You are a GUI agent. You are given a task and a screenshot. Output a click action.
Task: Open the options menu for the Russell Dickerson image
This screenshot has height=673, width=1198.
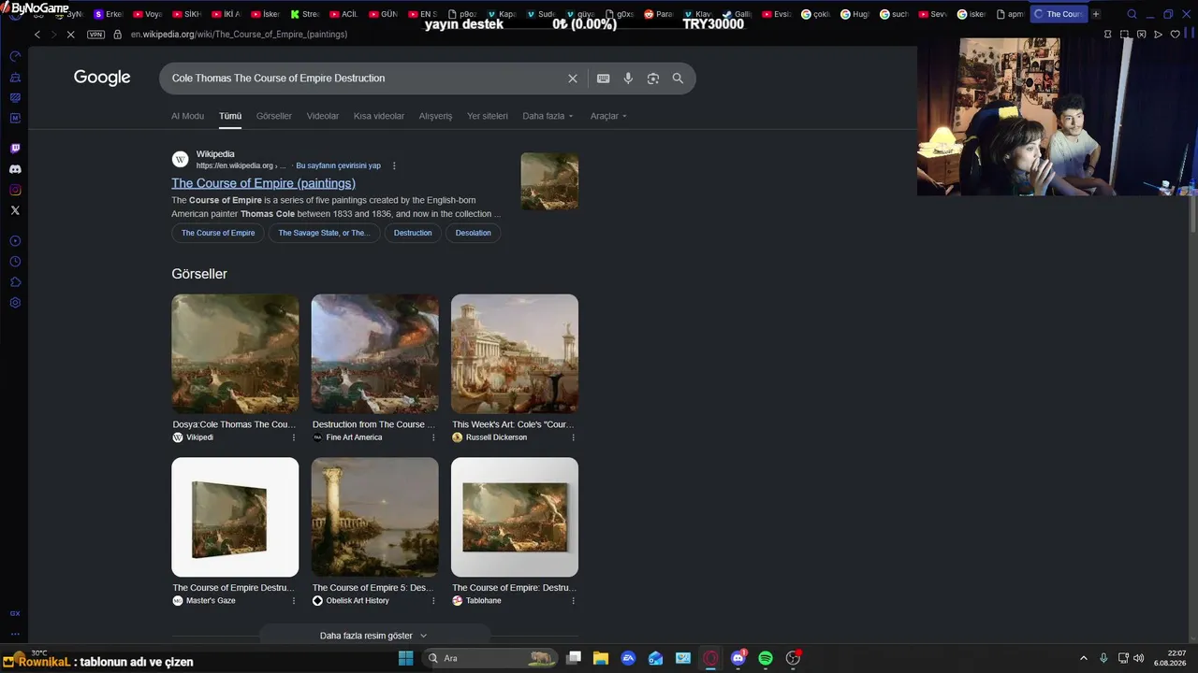click(x=573, y=437)
